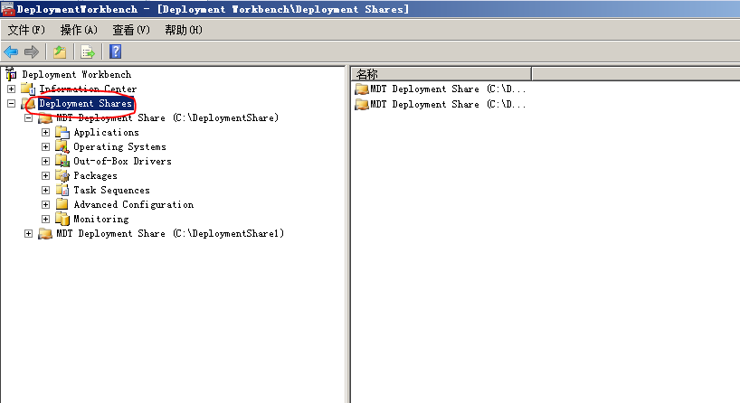Open Help via the question mark icon
Screen dimensions: 740x403
click(x=116, y=52)
